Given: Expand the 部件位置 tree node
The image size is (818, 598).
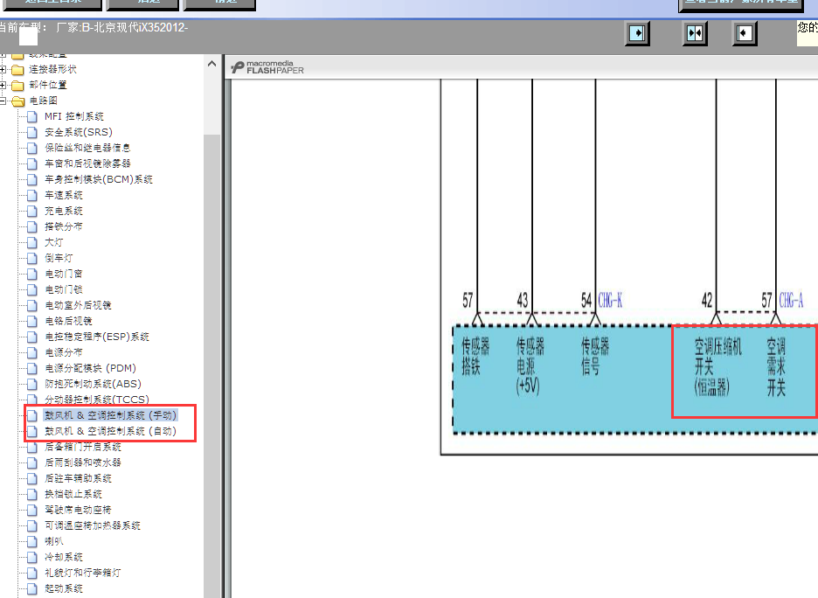Looking at the screenshot, I should click(x=3, y=85).
